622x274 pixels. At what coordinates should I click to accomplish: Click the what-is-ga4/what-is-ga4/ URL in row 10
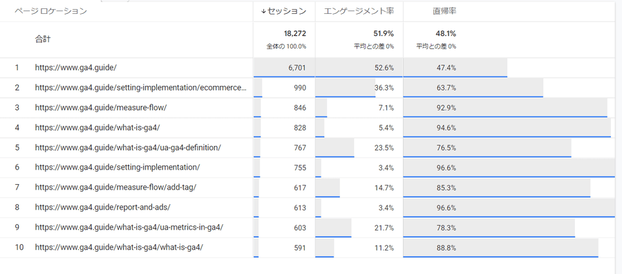[119, 248]
